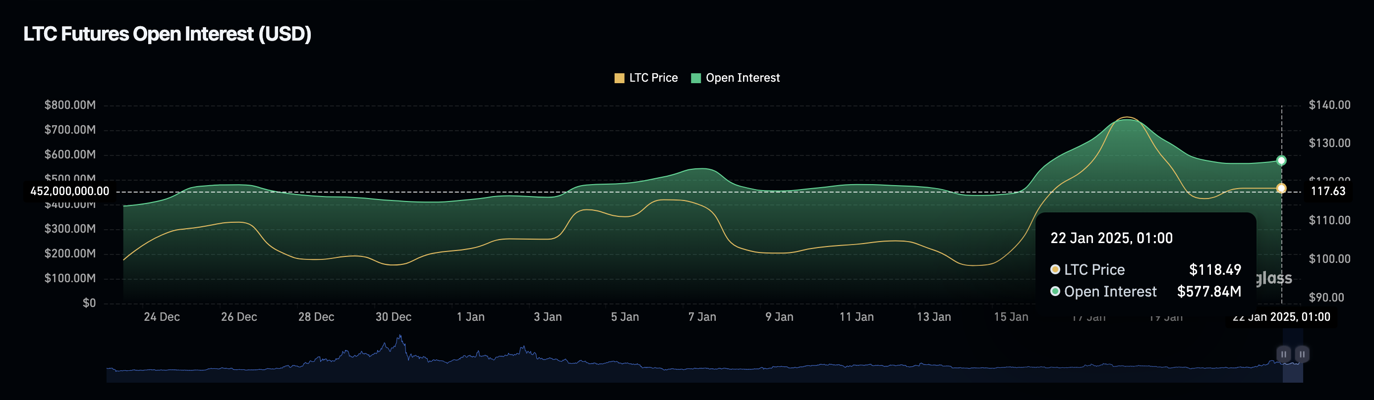1374x400 pixels.
Task: Click the yellow LTC Price data point marker
Action: click(1281, 188)
